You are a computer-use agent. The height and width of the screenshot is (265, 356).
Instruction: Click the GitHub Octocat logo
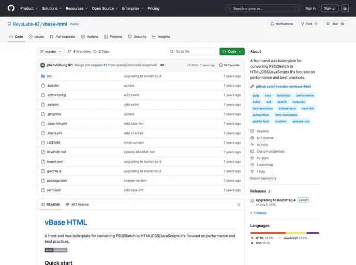11,8
